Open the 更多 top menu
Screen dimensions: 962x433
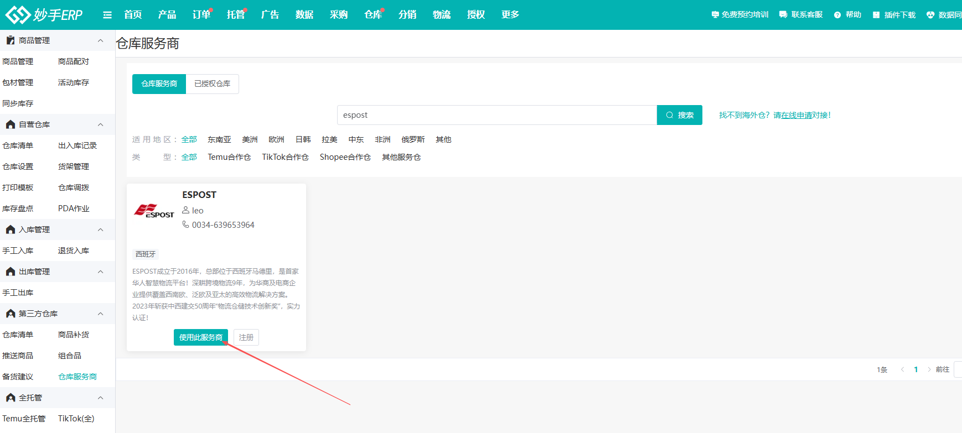[x=510, y=15]
